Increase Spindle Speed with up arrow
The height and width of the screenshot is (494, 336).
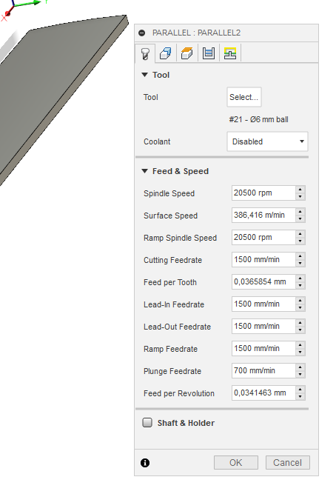tap(300, 190)
